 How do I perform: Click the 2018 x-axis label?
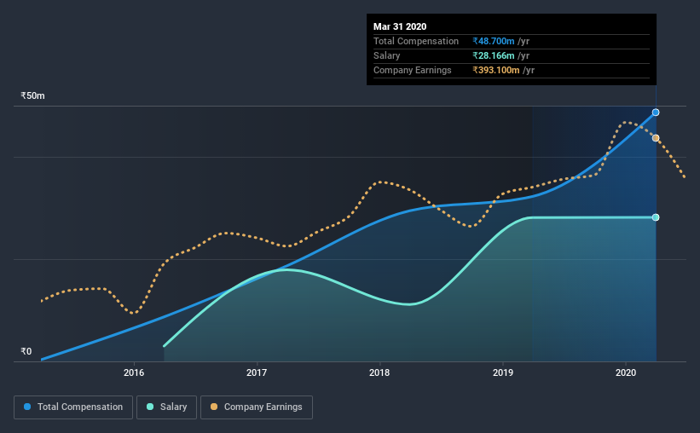(379, 372)
